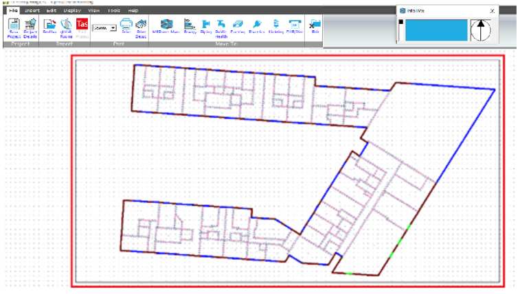520x294 pixels.
Task: Open the View menu
Action: [x=94, y=10]
